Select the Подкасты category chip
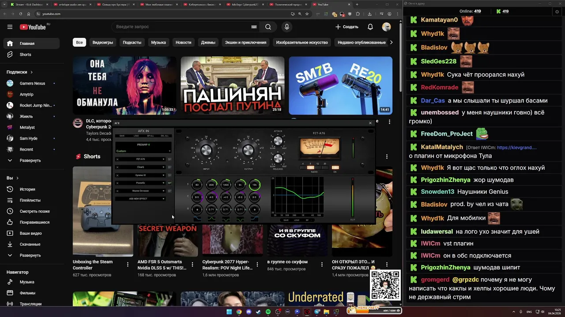This screenshot has width=565, height=317. point(132,42)
